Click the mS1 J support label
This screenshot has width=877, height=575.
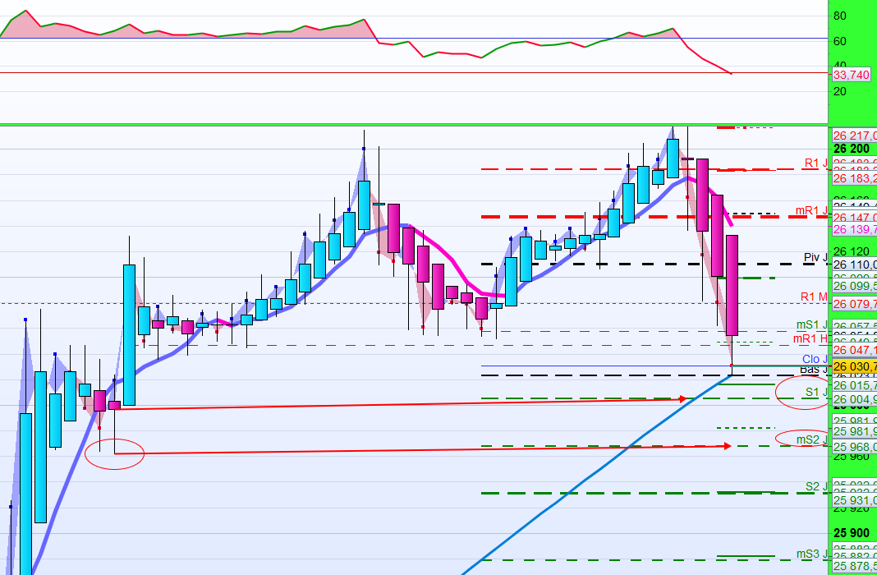812,325
